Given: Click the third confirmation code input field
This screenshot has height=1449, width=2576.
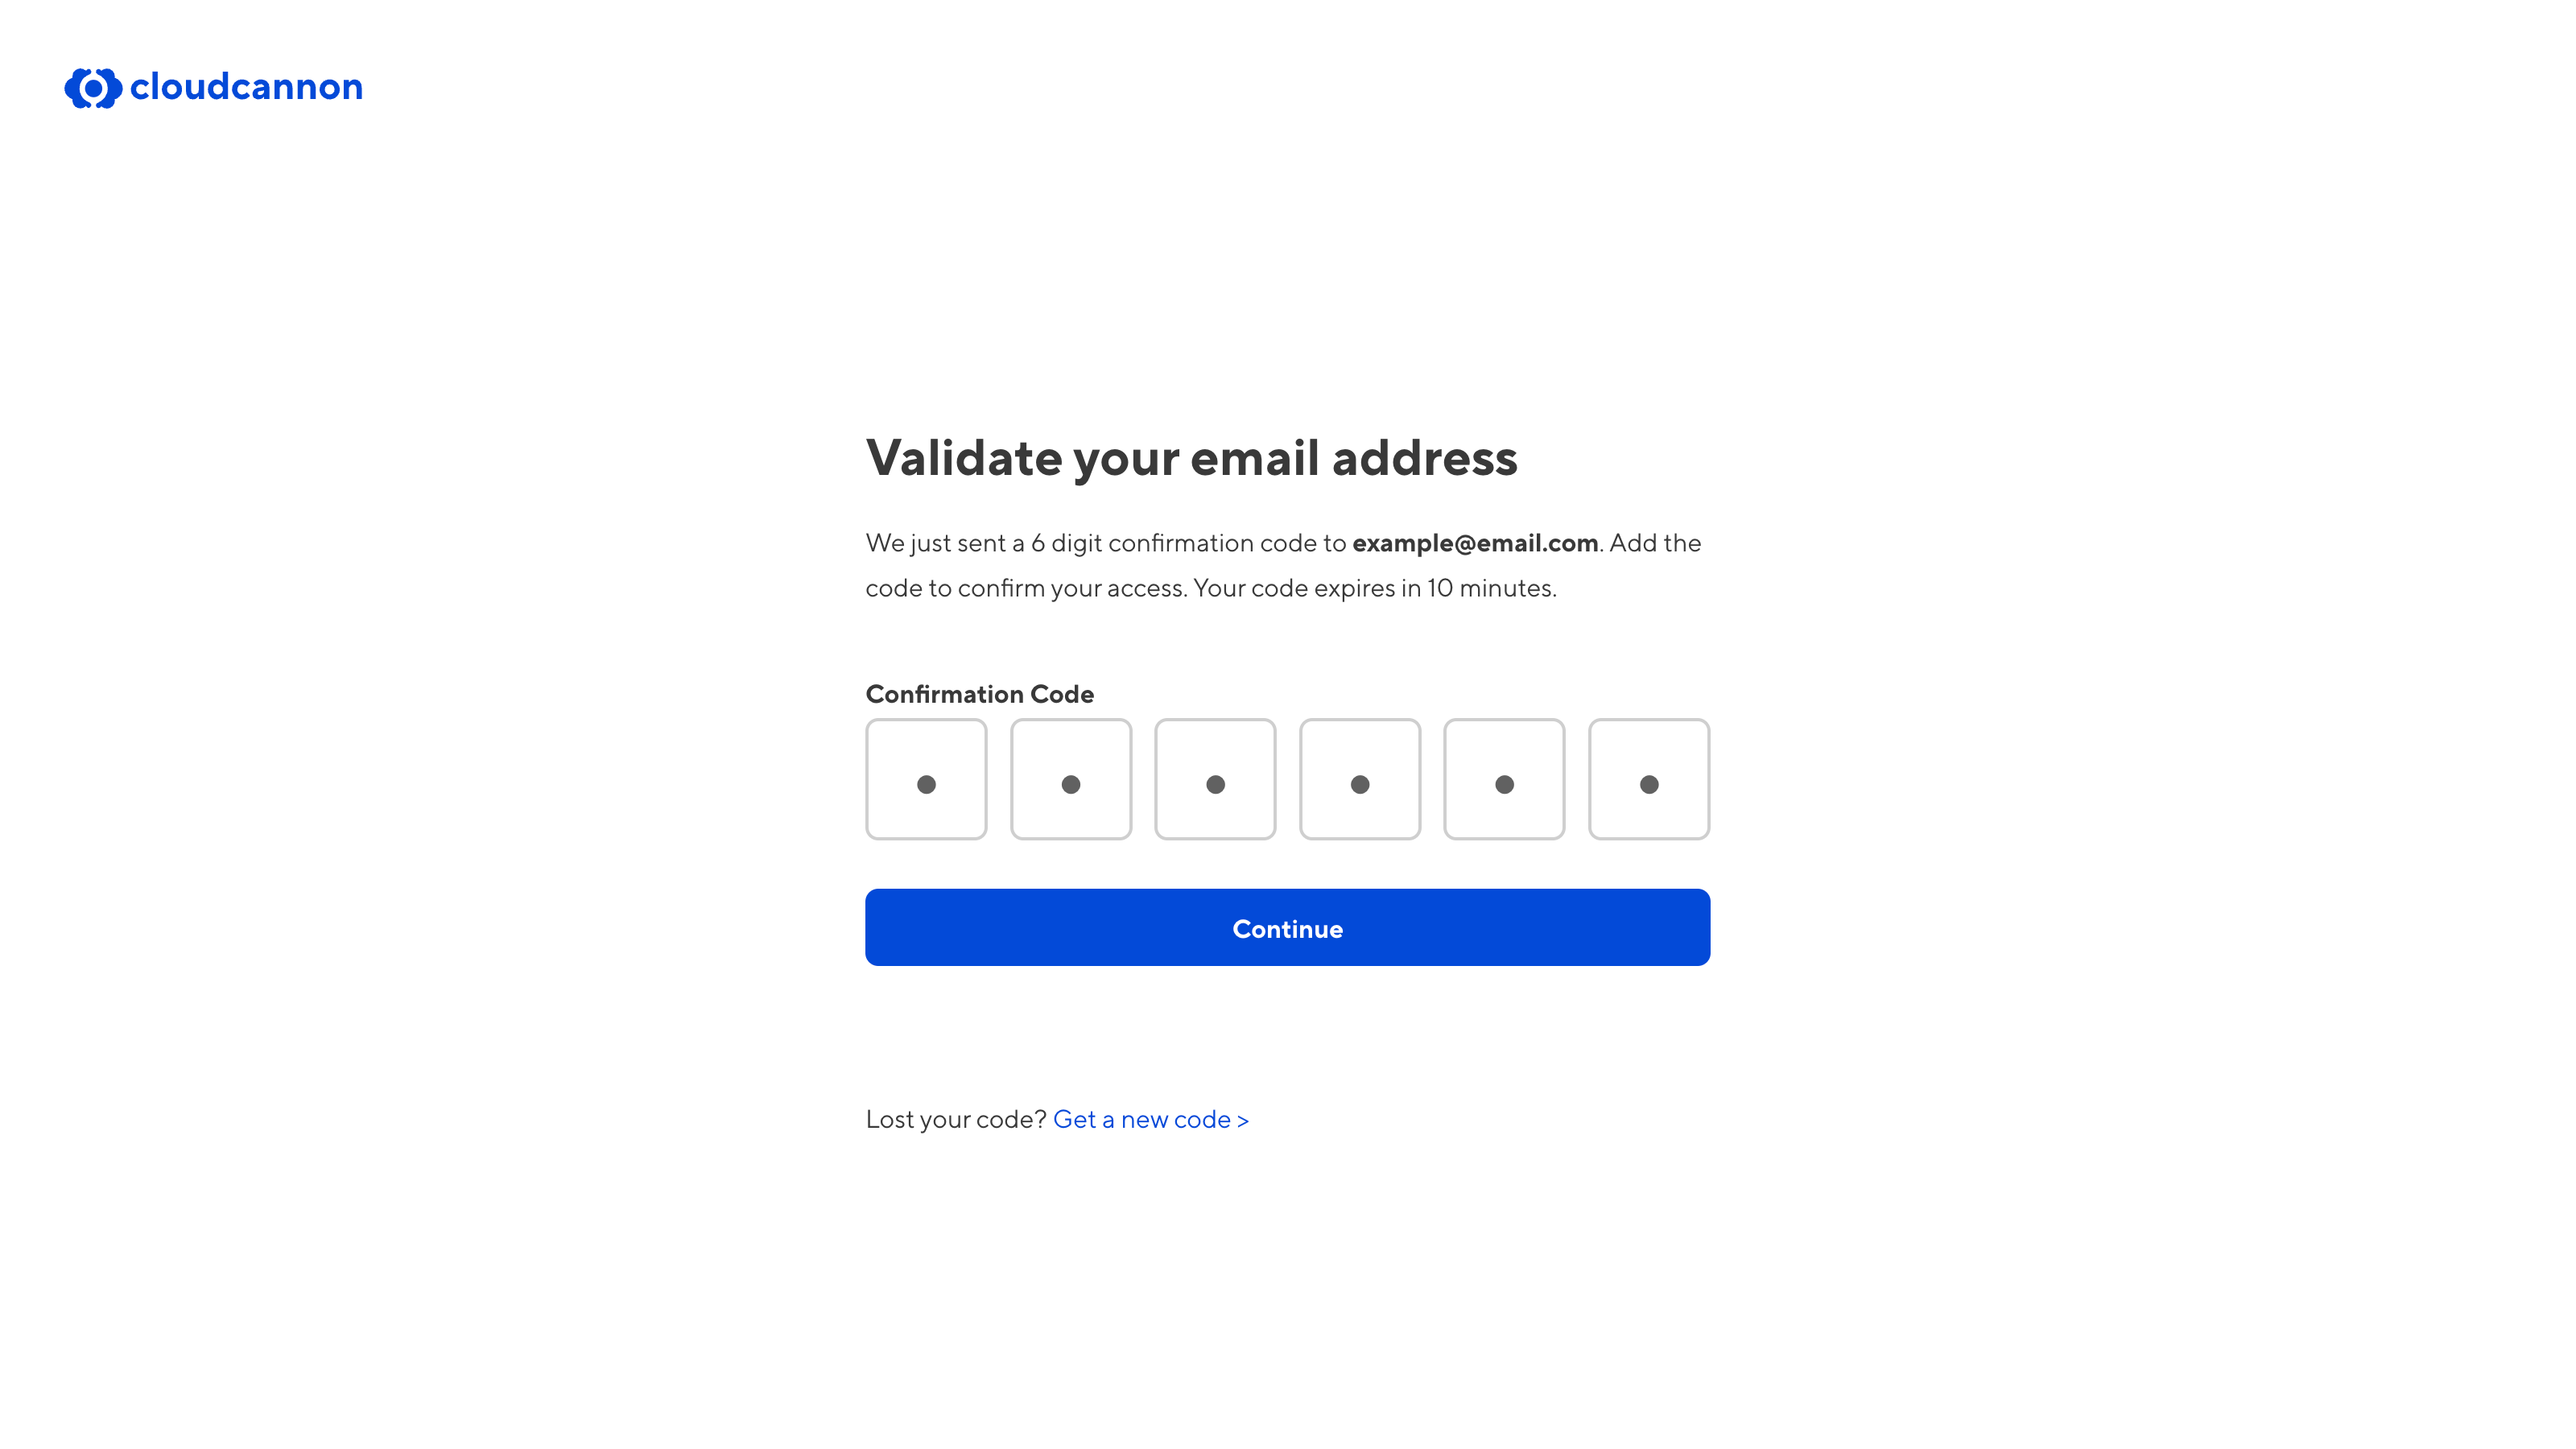Looking at the screenshot, I should (1216, 778).
